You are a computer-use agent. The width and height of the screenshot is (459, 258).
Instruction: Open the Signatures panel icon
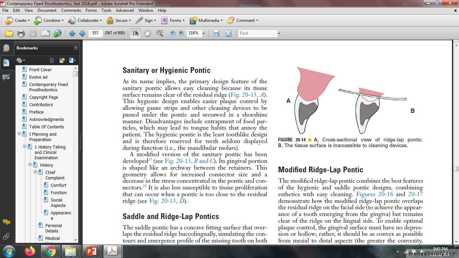pos(6,77)
